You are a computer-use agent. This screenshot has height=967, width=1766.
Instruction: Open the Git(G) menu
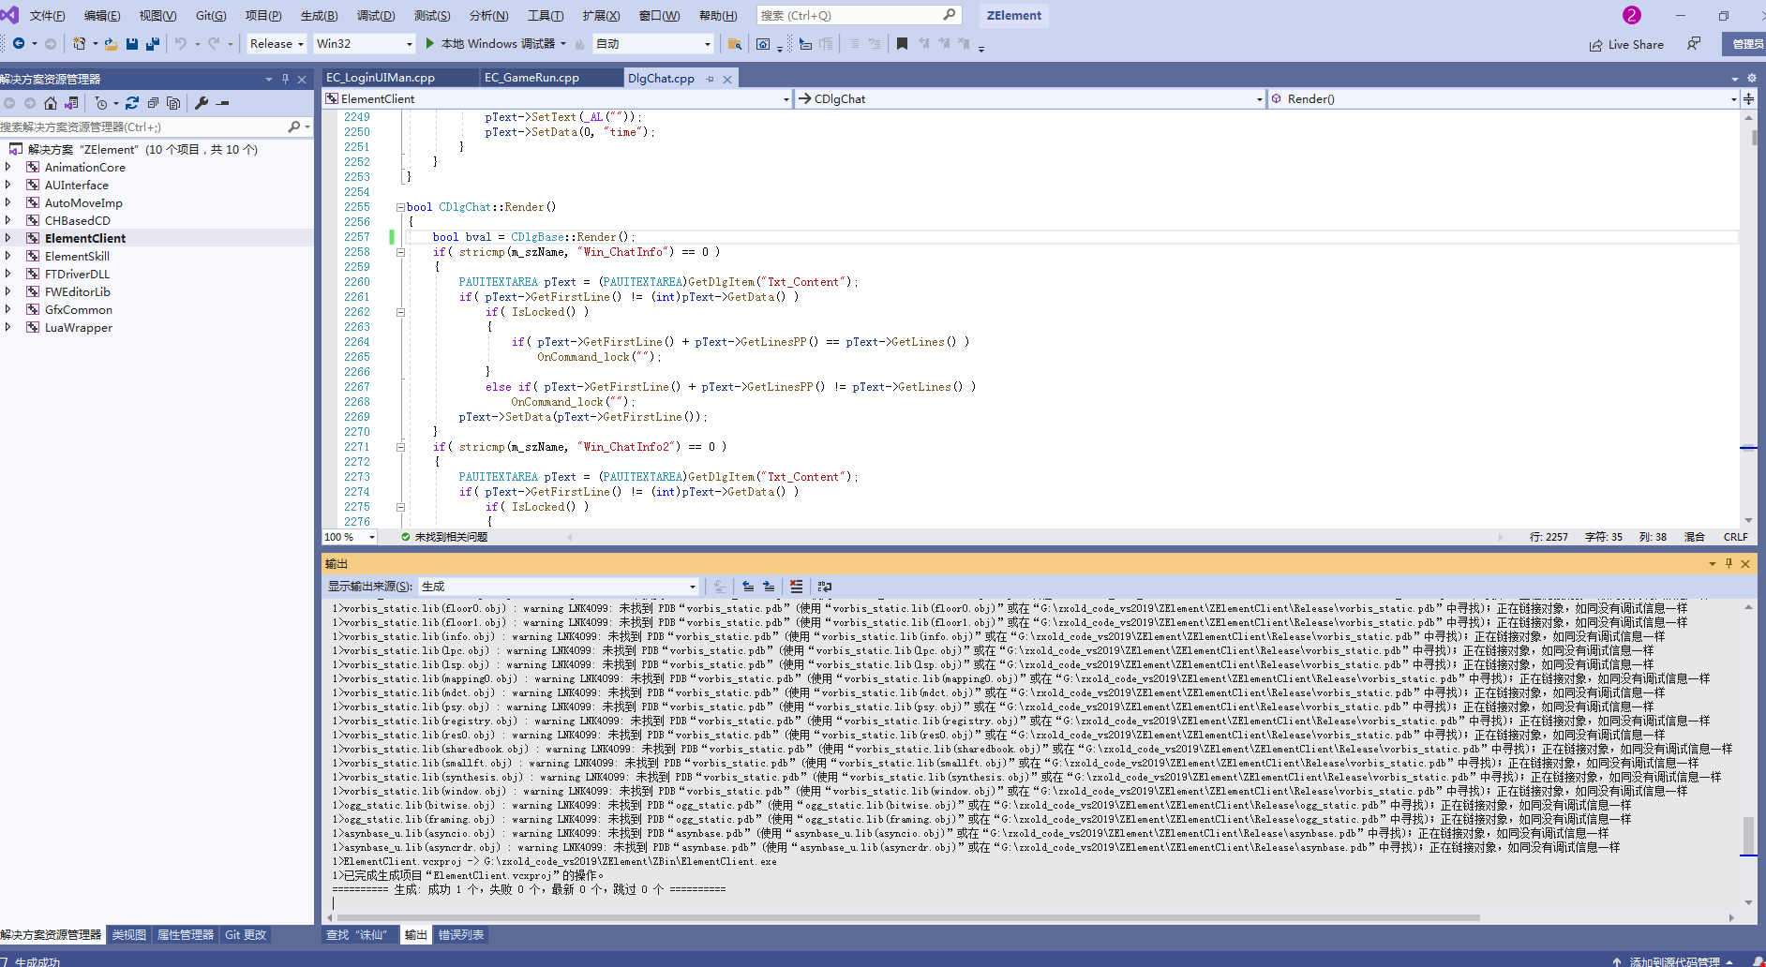click(211, 15)
